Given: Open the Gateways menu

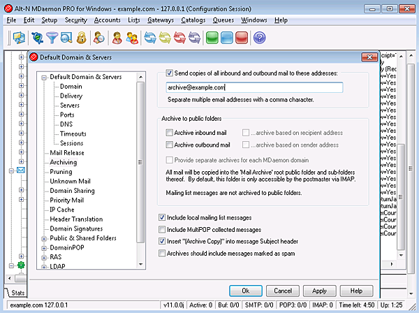Looking at the screenshot, I should (x=161, y=20).
